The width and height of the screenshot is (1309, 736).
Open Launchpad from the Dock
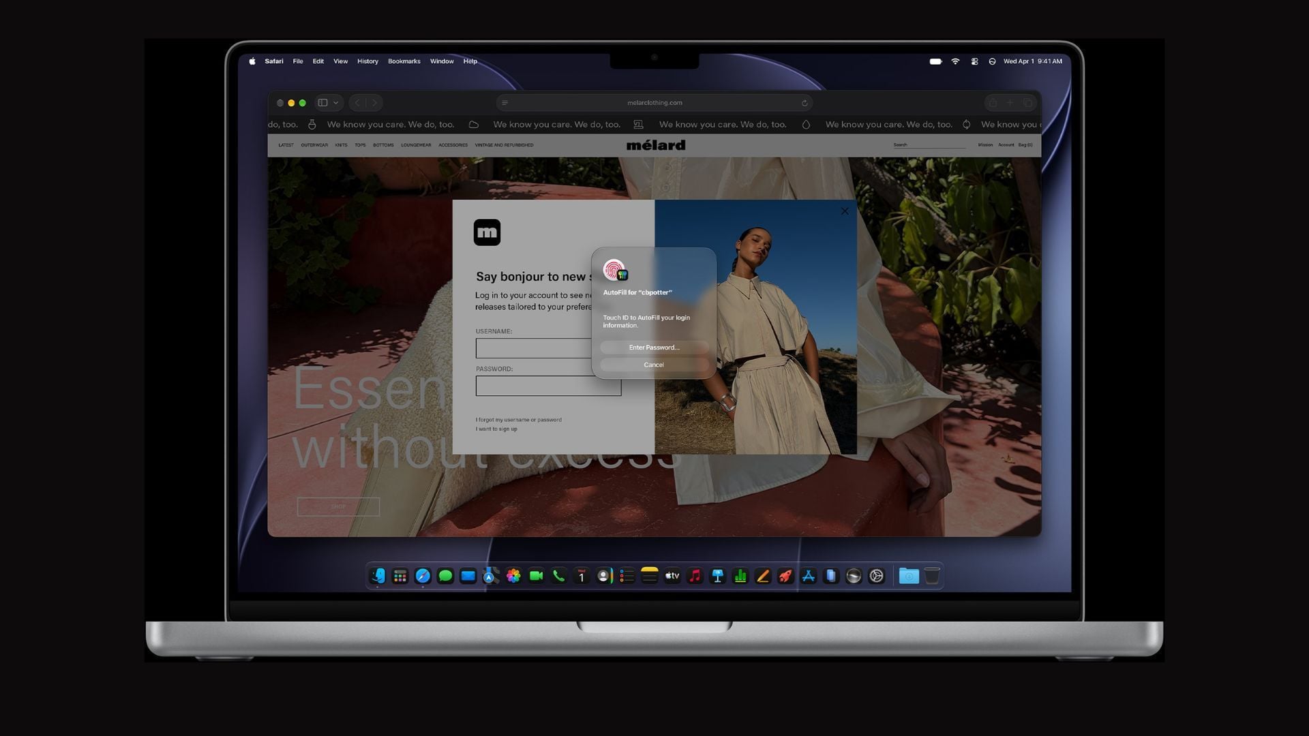[400, 577]
